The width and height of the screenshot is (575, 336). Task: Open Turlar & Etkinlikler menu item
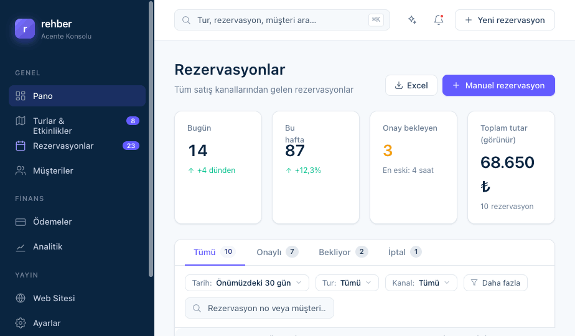click(77, 126)
